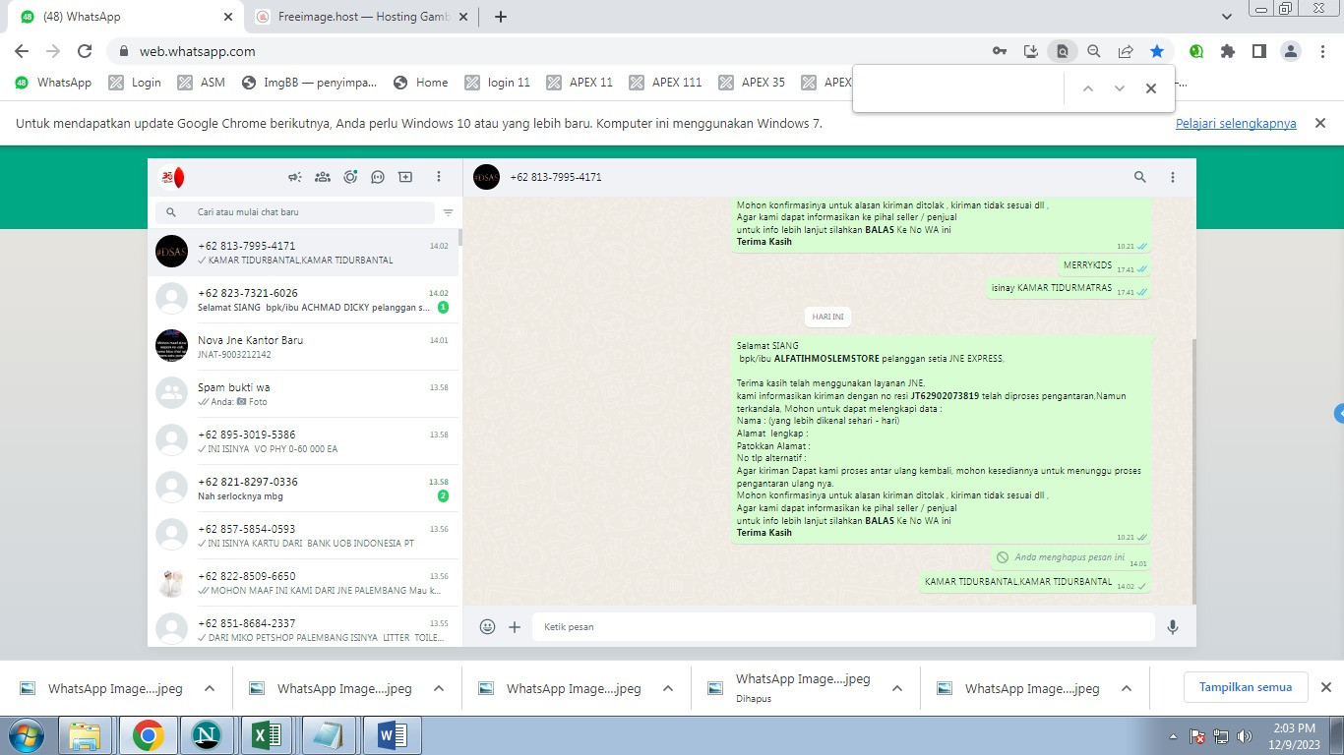Open own profile picture in WhatsApp sidebar
This screenshot has height=755, width=1344.
click(171, 177)
